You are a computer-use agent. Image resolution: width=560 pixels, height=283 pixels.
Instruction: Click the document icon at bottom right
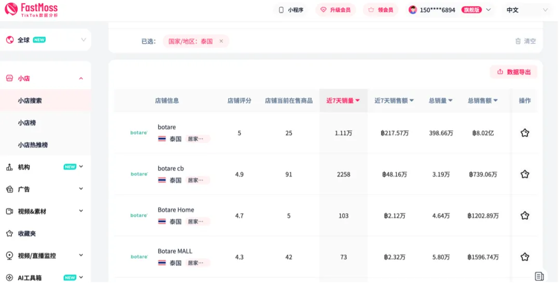[x=539, y=276]
